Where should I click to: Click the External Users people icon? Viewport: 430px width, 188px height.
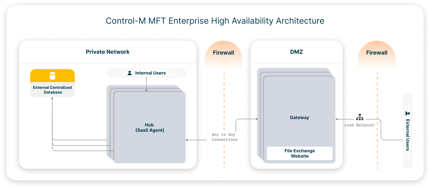pos(407,113)
